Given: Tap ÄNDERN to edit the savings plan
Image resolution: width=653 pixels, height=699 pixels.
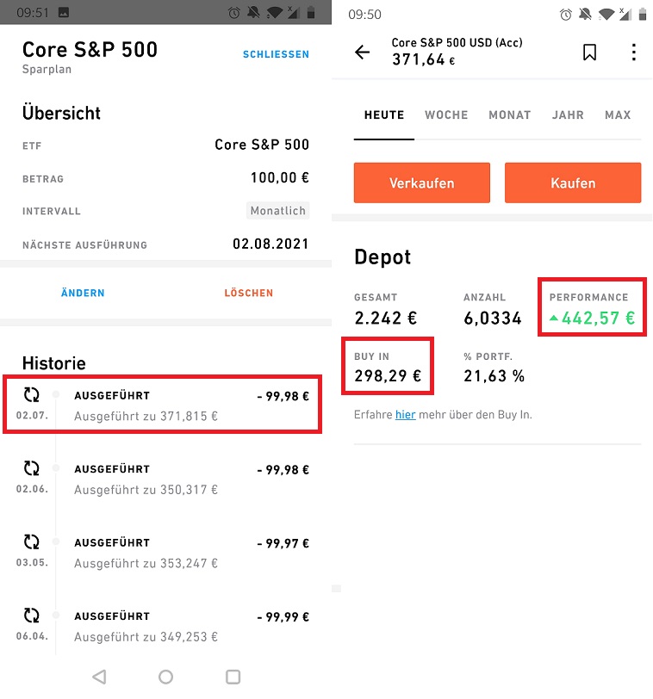Looking at the screenshot, I should (83, 293).
